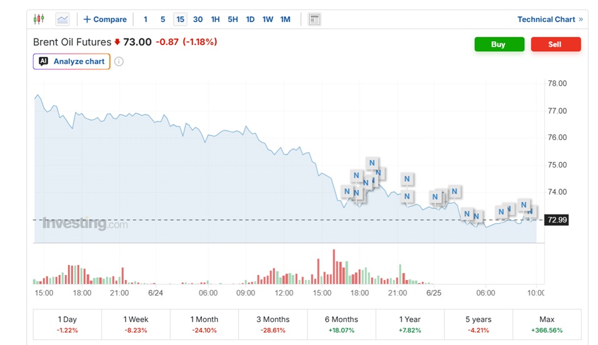Select the Max performance range
Viewport: 598px width, 345px height.
tap(547, 324)
